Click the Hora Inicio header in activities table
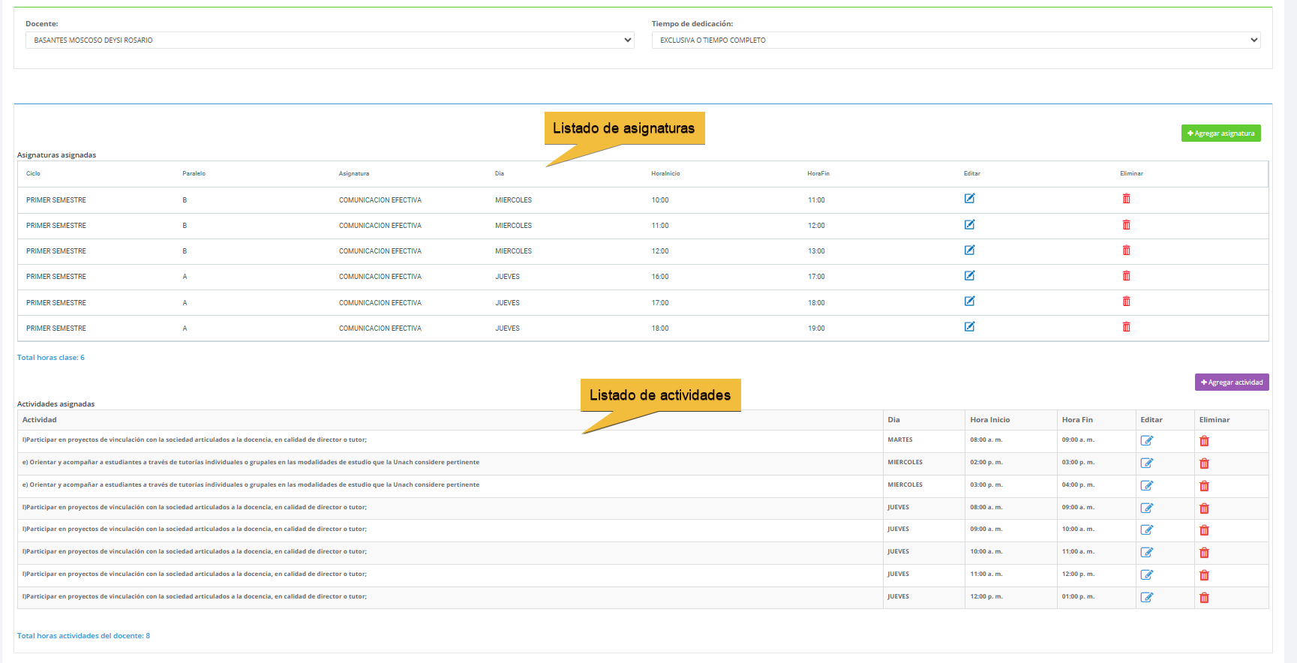 [x=989, y=420]
